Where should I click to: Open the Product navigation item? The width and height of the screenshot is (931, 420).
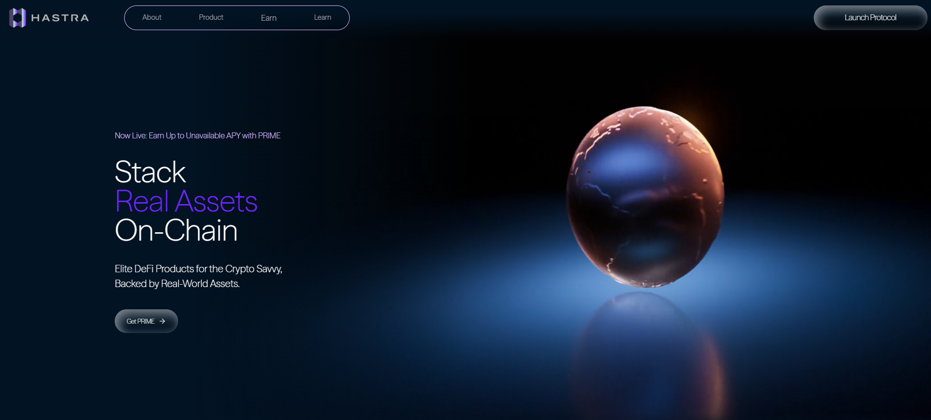[211, 17]
